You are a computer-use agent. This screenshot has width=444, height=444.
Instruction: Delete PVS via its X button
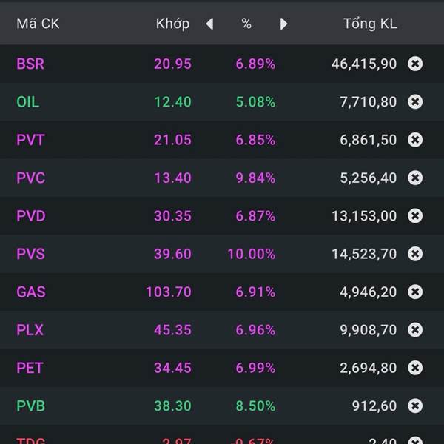click(415, 254)
